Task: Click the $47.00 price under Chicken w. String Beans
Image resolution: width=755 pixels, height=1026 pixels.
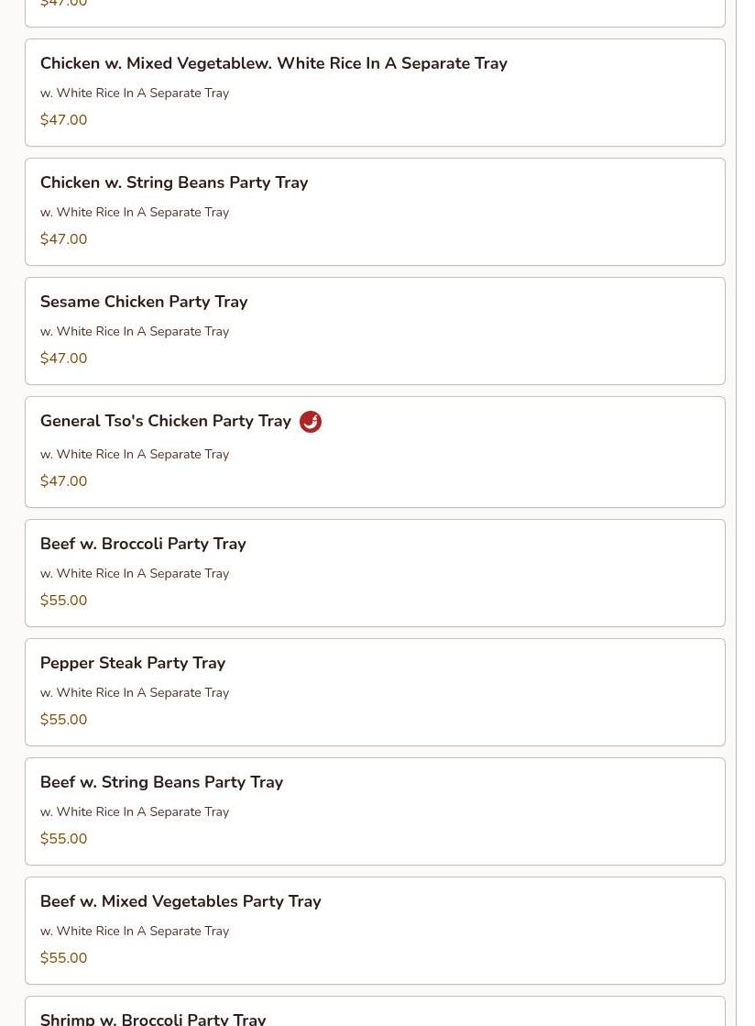Action: (64, 239)
